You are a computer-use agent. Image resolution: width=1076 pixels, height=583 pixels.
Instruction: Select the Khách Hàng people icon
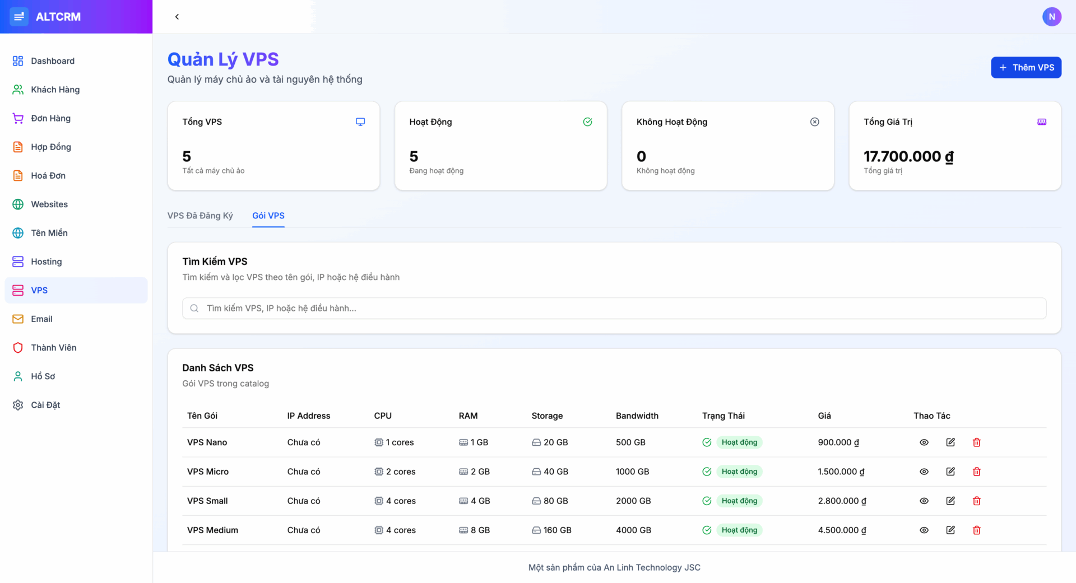18,89
